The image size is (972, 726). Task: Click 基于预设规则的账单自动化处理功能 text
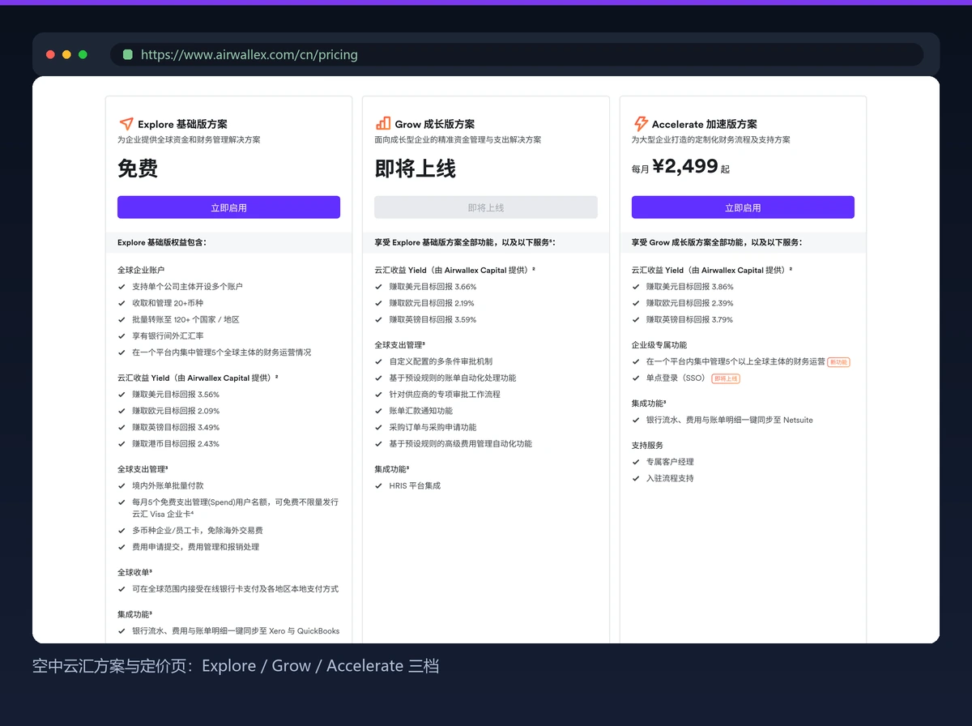click(x=453, y=378)
